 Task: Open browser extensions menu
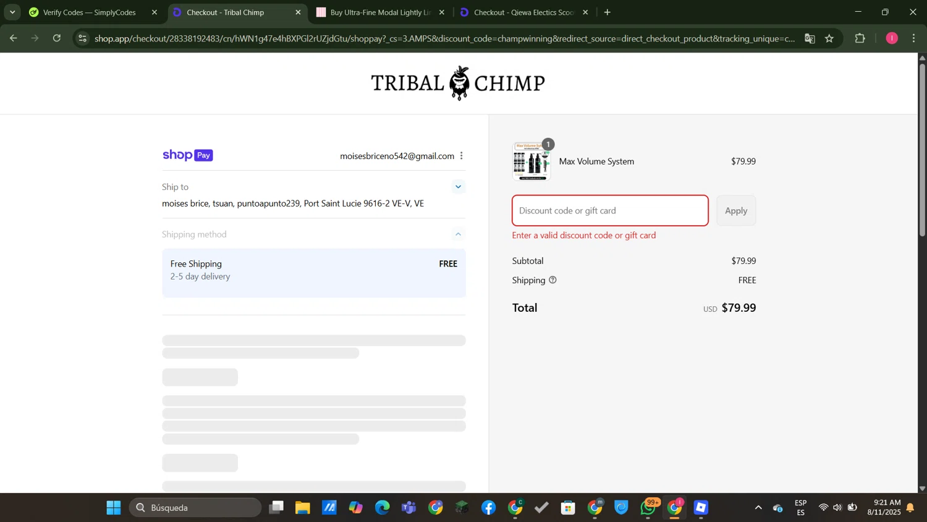(x=860, y=38)
